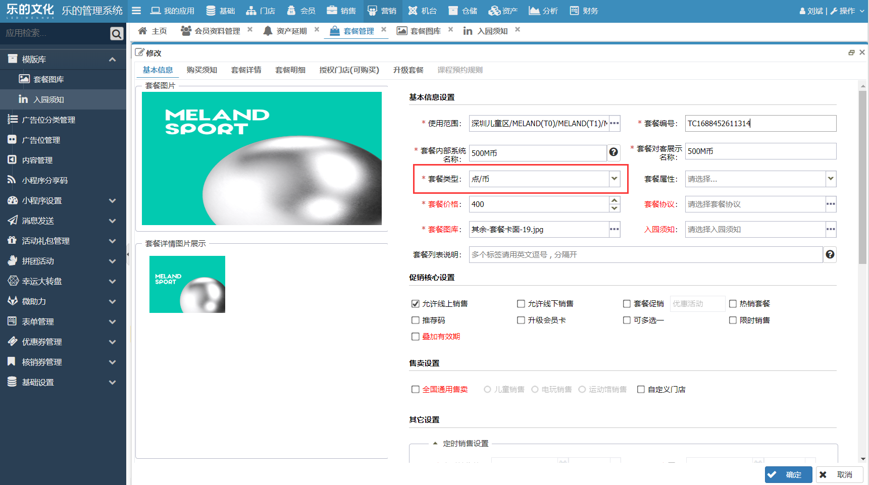Expand 活动礼包管理 sidebar menu
869x485 pixels.
coord(112,241)
